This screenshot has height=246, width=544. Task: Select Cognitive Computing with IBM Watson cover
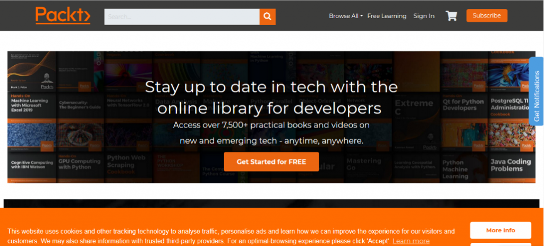point(32,168)
